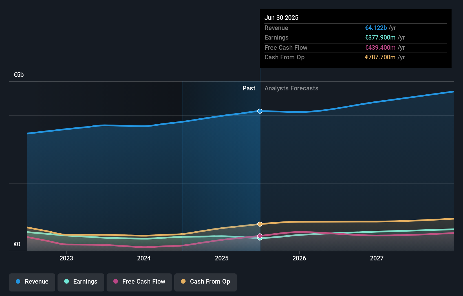Click the vertical date divider line on the chart
The height and width of the screenshot is (296, 463).
click(x=259, y=169)
